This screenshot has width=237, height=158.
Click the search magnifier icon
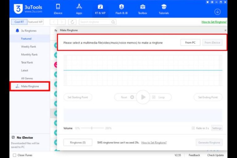tap(113, 22)
